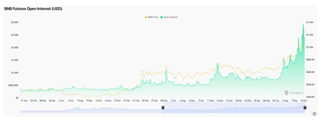Viewport: 325px width, 121px height.
Task: Click the 4 Aug date label
Action: pos(183,101)
